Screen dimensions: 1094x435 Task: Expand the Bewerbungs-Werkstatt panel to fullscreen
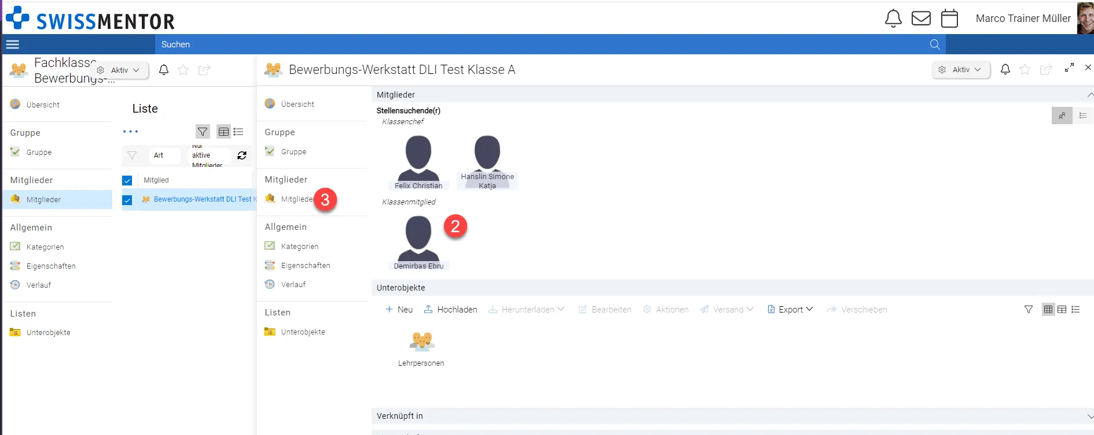pyautogui.click(x=1069, y=68)
